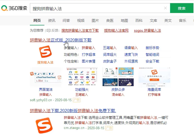Open the 问答 tab
The image size is (194, 137).
[x=66, y=20]
